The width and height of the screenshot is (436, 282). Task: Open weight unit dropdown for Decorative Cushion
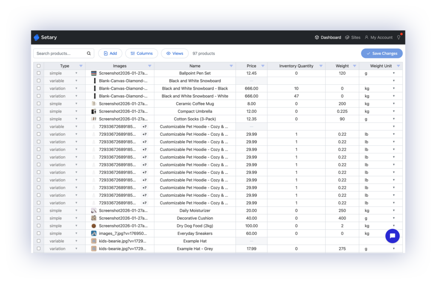[x=394, y=218]
